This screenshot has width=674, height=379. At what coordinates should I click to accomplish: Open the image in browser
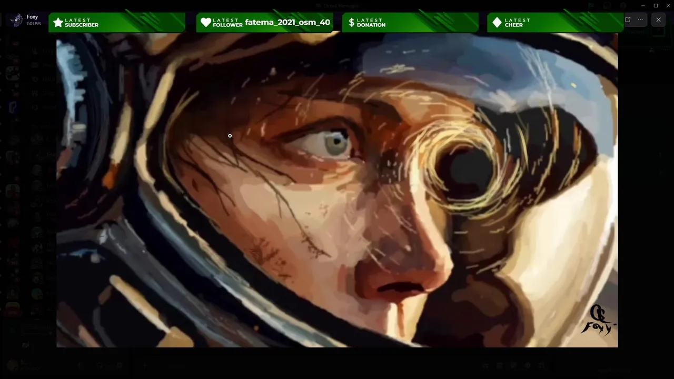click(x=628, y=19)
